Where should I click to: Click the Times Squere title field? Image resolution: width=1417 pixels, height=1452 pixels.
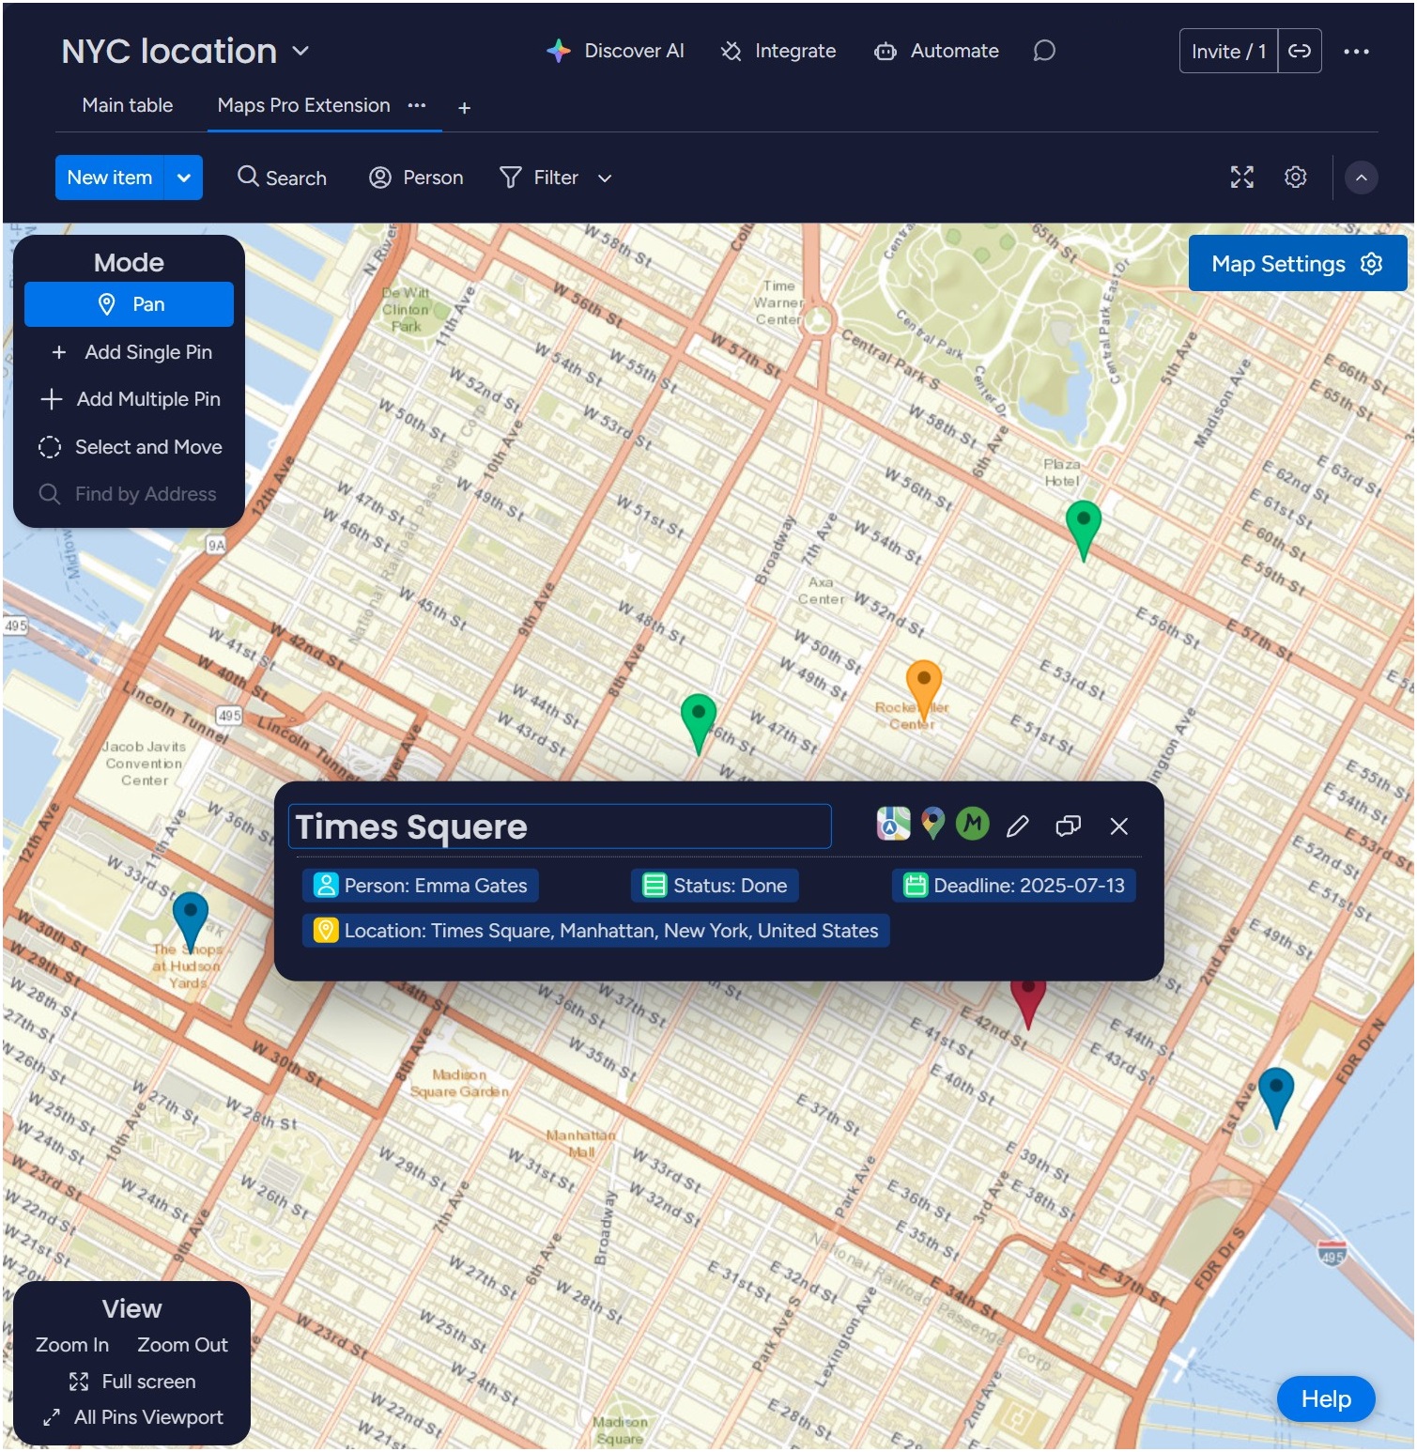coord(560,826)
